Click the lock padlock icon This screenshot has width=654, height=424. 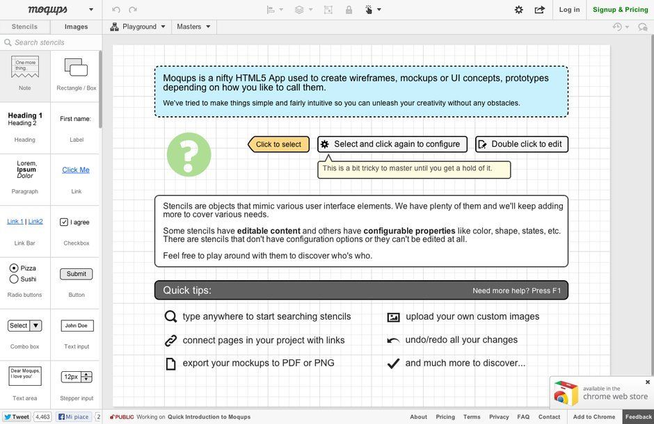349,10
